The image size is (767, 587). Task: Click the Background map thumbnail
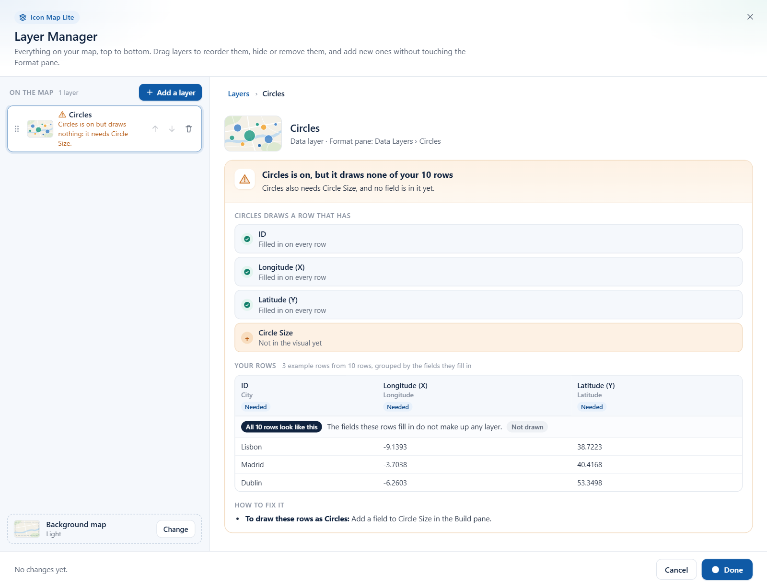(x=27, y=529)
